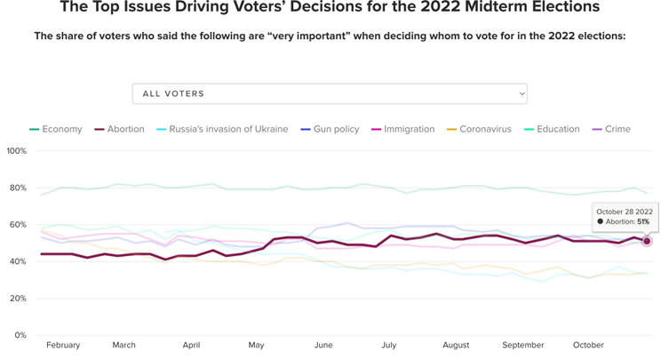Click the October axis label

coord(588,345)
